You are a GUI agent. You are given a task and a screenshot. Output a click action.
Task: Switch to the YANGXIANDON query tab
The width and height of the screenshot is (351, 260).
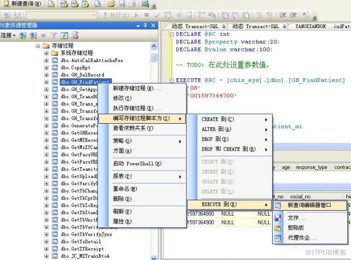coord(320,26)
